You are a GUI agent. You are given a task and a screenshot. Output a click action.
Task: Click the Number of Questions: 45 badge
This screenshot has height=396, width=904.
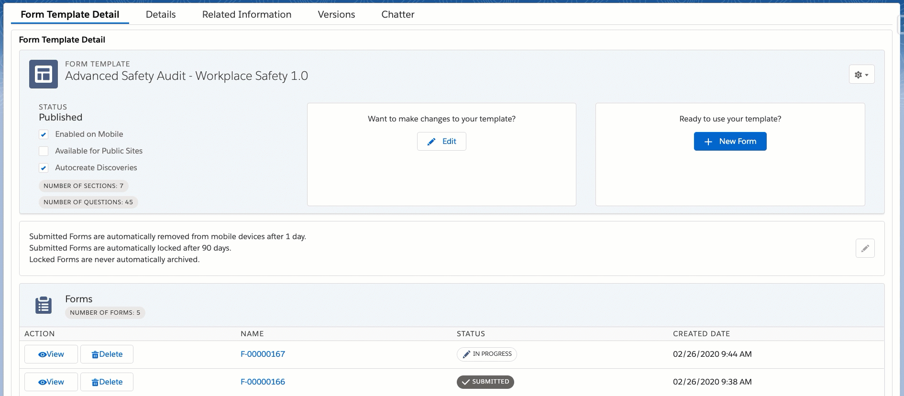(x=88, y=202)
